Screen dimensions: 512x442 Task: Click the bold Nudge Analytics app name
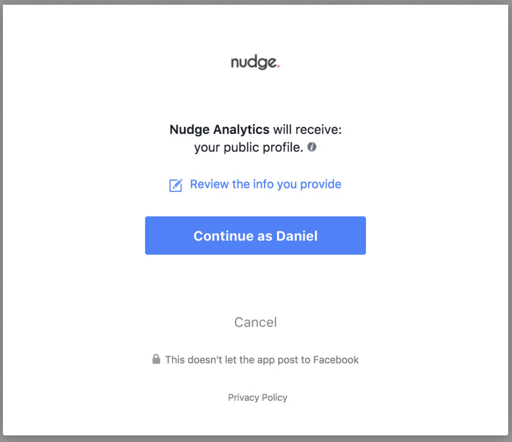click(219, 129)
